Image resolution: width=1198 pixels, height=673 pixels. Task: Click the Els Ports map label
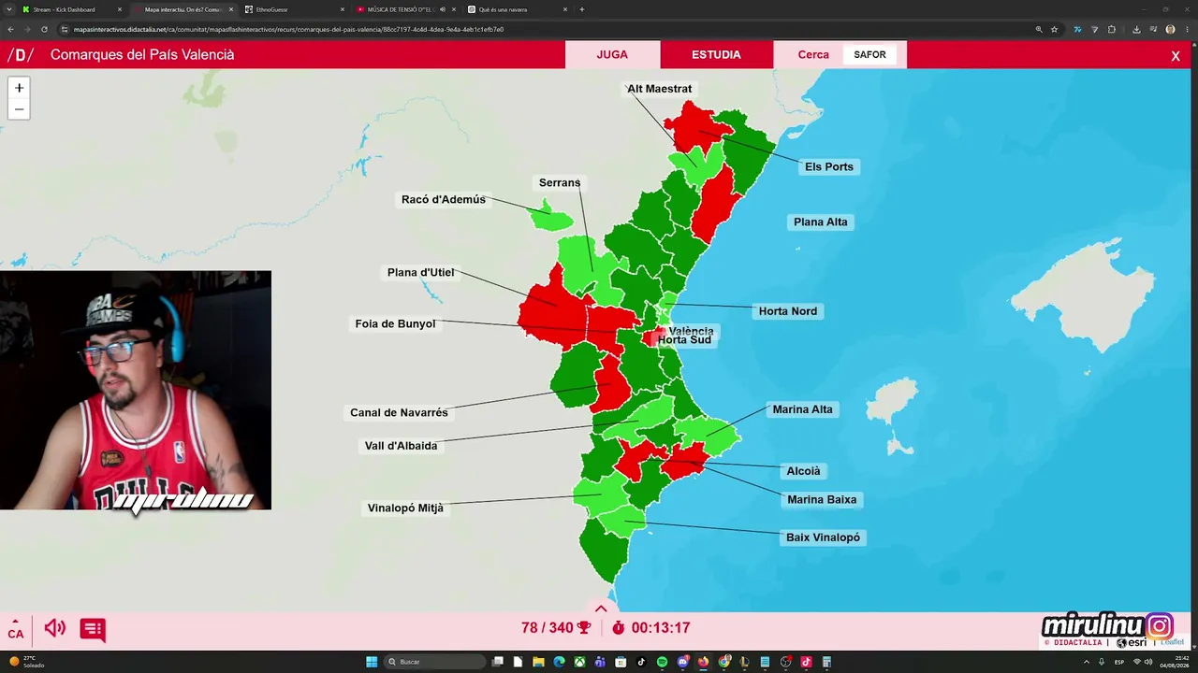click(x=829, y=166)
